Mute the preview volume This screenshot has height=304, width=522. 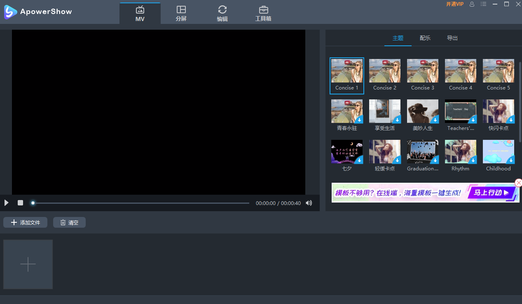coord(309,203)
